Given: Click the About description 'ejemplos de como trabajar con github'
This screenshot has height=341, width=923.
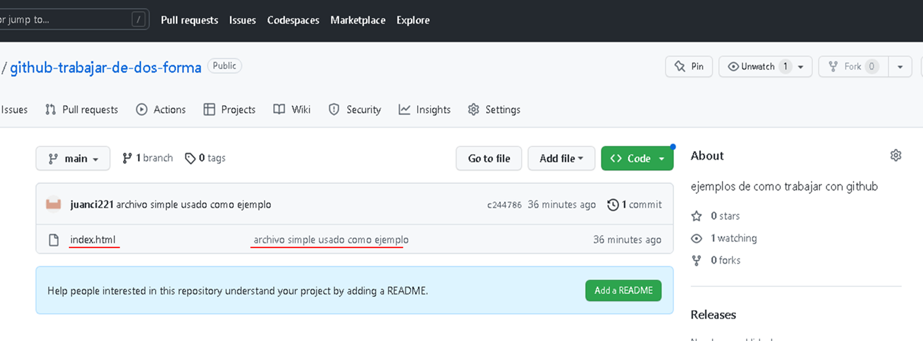Looking at the screenshot, I should (785, 186).
